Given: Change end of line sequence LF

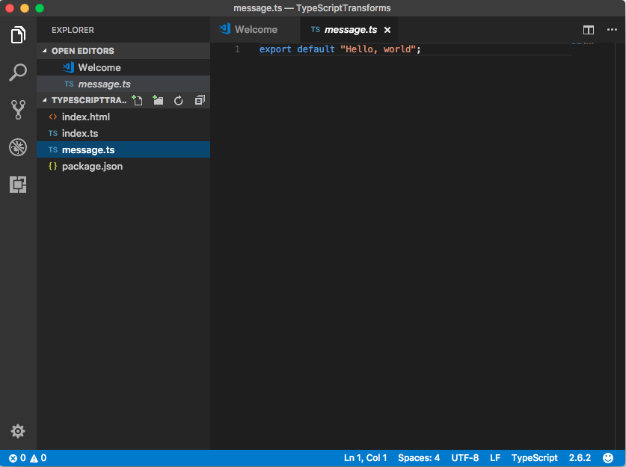Looking at the screenshot, I should coord(495,458).
